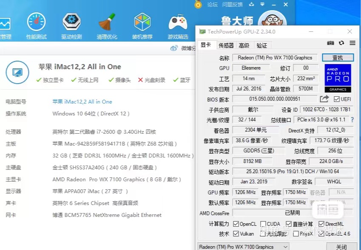Click the sound card 6 Series Chipset text
The height and width of the screenshot is (250, 361).
click(x=95, y=203)
